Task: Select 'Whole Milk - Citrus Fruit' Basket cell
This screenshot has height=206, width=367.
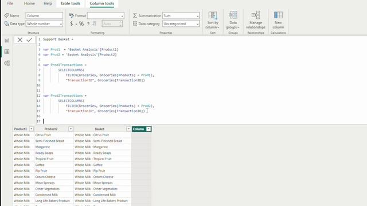Action: 103,135
